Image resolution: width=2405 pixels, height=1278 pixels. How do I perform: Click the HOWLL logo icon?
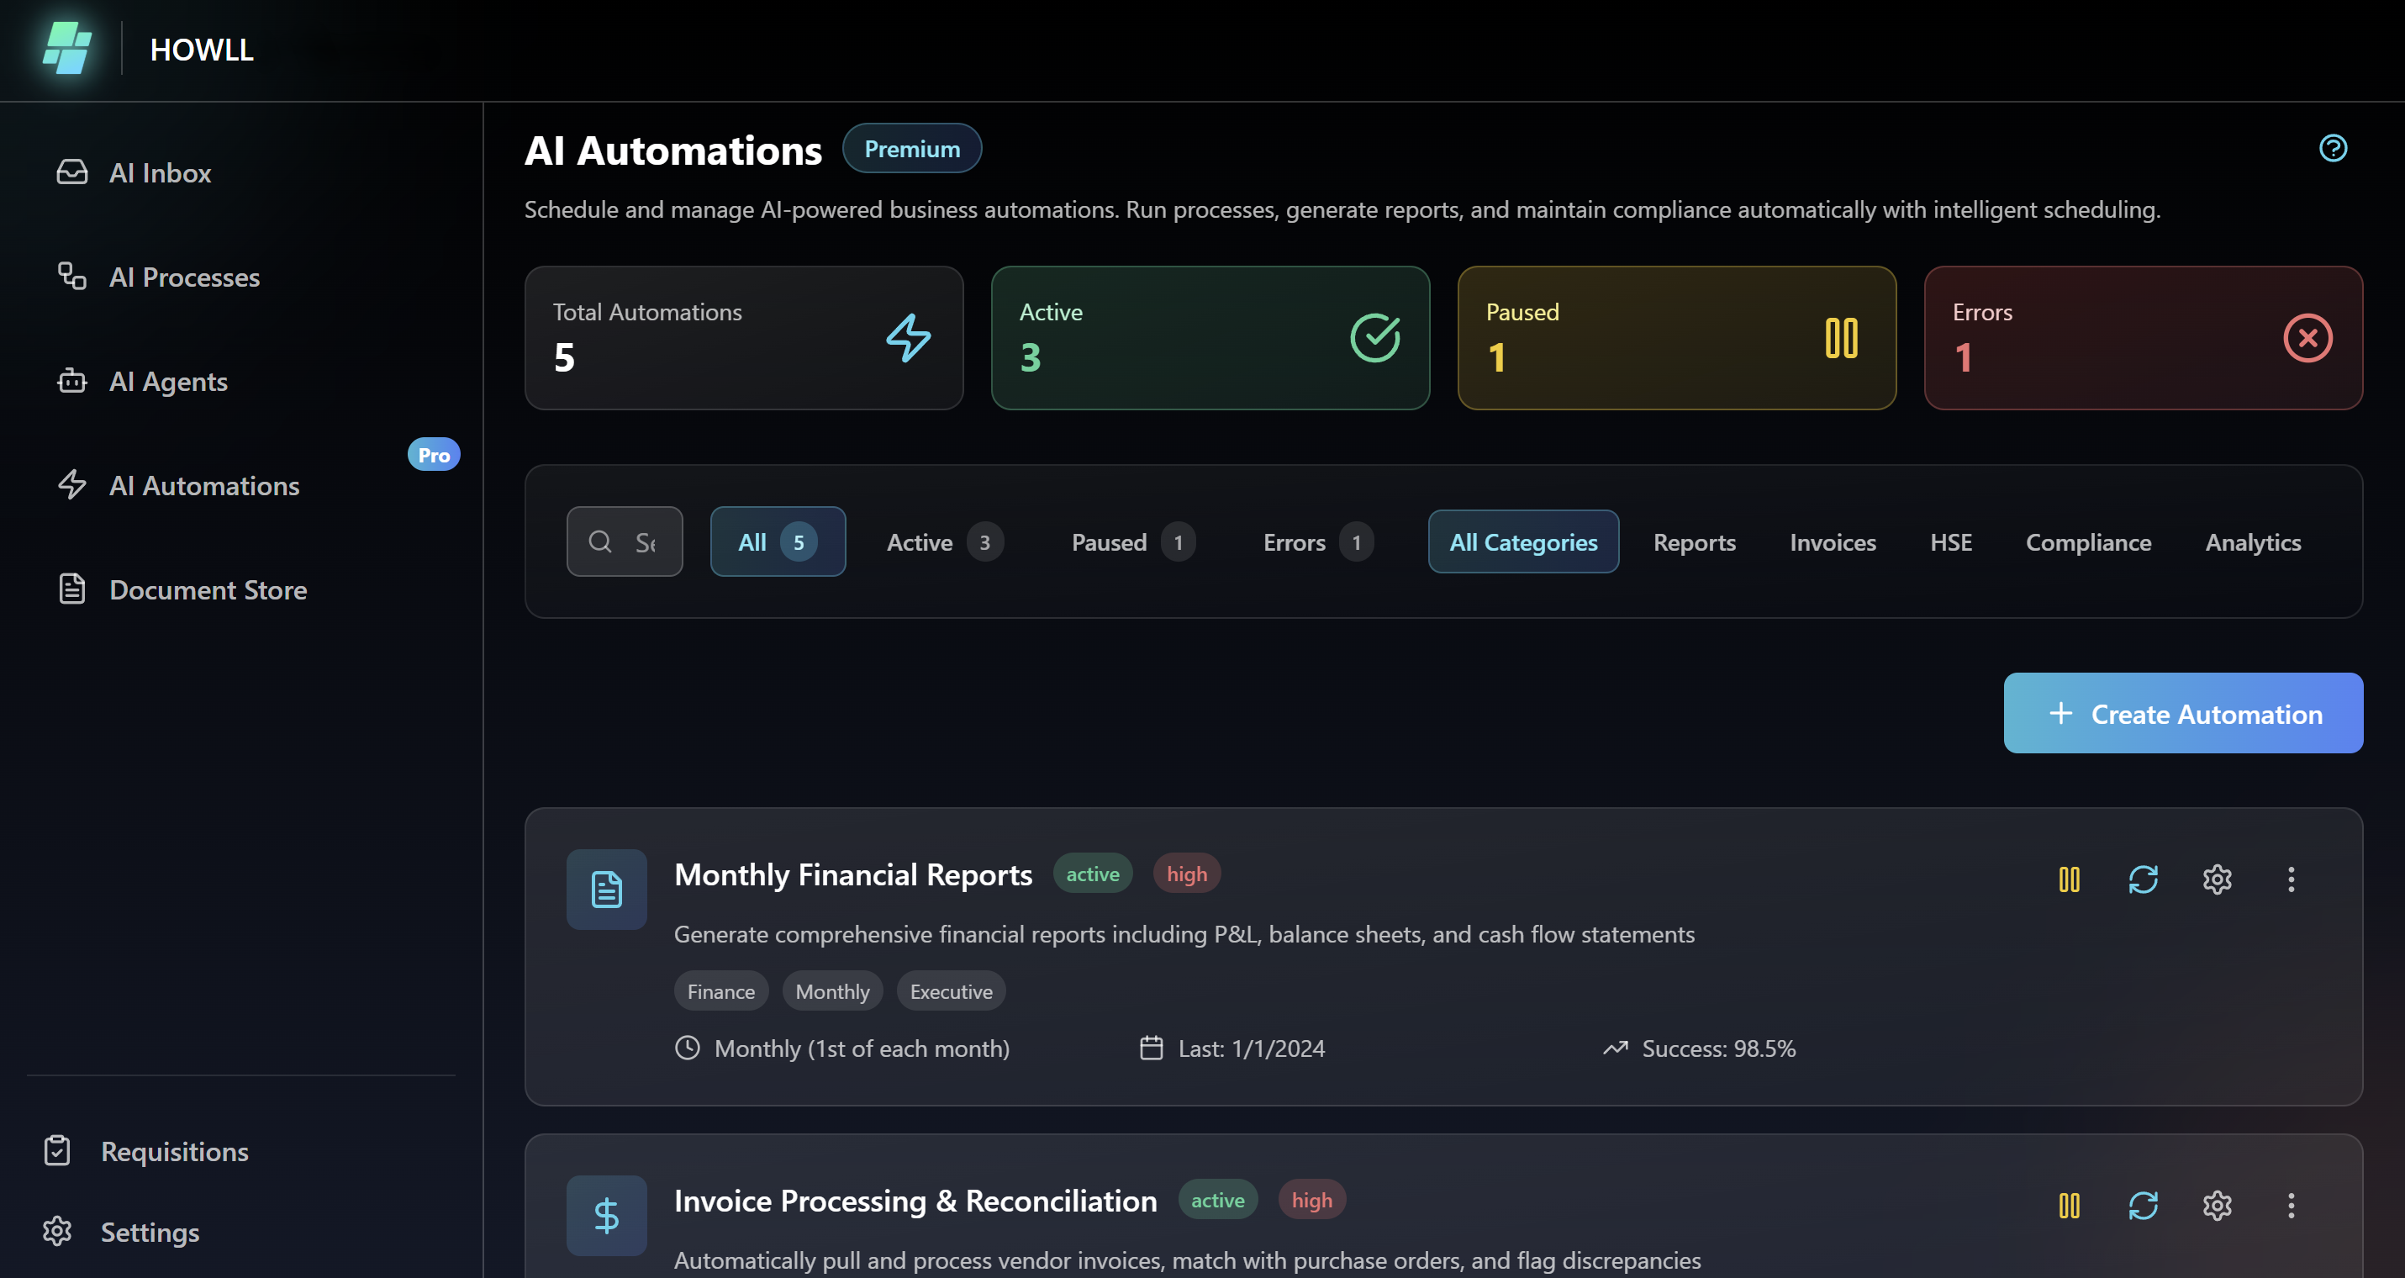[67, 49]
